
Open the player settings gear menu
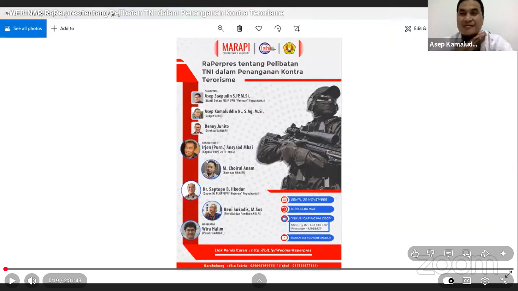(x=485, y=281)
